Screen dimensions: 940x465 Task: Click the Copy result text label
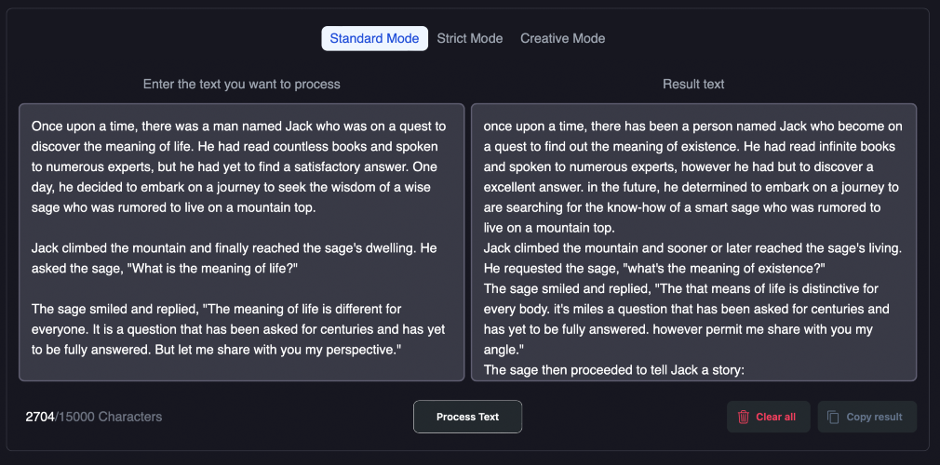(874, 417)
